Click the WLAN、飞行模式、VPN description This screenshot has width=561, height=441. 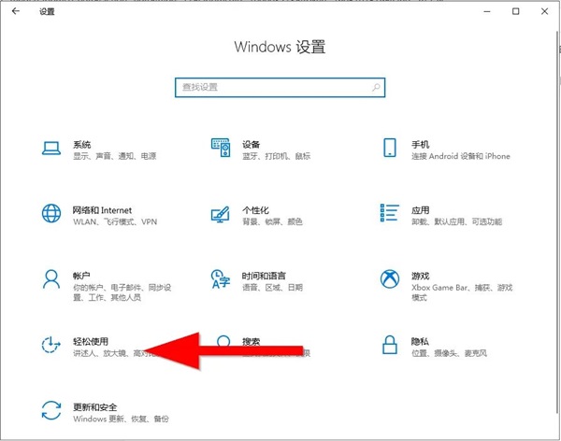[115, 221]
